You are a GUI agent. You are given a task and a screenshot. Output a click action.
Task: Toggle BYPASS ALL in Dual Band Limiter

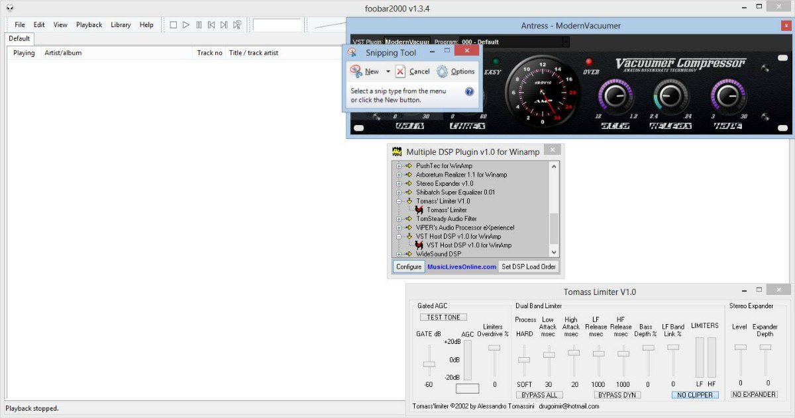[539, 395]
